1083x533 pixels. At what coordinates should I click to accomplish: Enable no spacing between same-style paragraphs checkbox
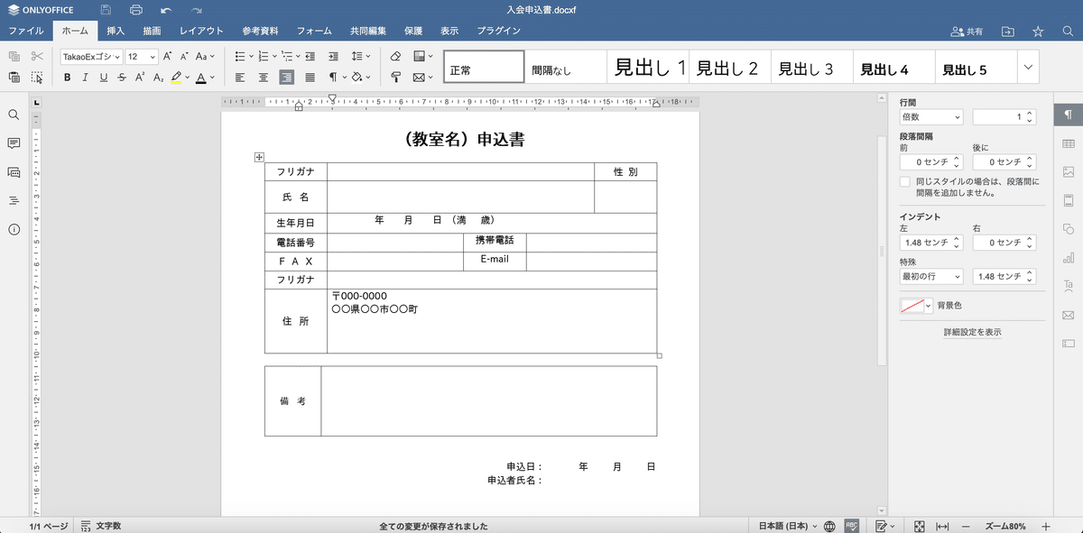pos(905,181)
